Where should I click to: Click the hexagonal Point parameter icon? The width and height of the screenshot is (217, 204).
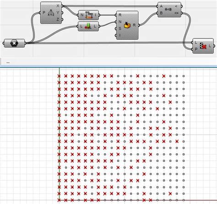pyautogui.click(x=14, y=43)
